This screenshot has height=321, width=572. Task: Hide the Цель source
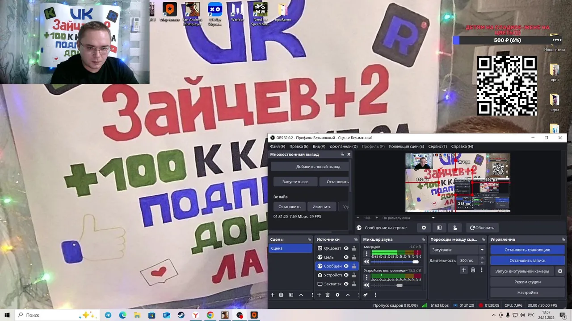click(346, 257)
